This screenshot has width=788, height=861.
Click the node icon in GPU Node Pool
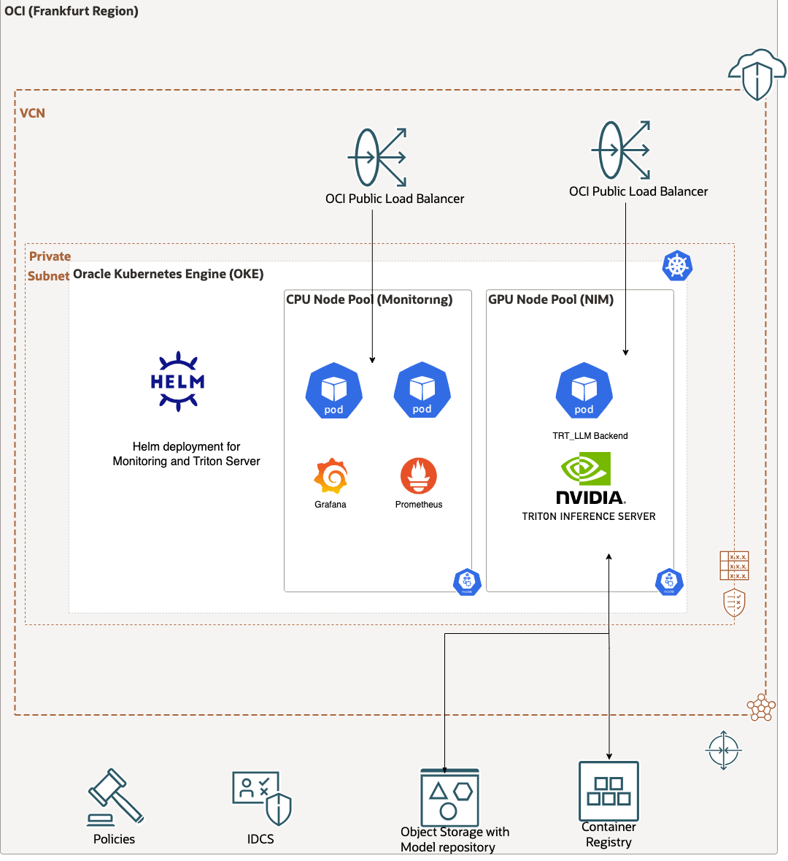[669, 581]
